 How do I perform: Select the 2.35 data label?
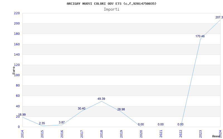pos(42,123)
